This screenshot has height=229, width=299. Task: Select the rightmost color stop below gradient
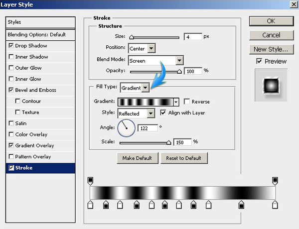[x=275, y=205]
